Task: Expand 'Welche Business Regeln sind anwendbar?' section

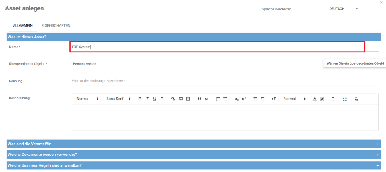Action: 378,165
